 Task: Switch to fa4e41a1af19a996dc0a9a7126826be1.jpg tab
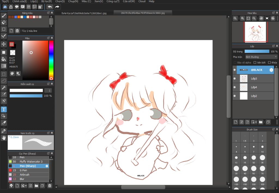(84, 13)
